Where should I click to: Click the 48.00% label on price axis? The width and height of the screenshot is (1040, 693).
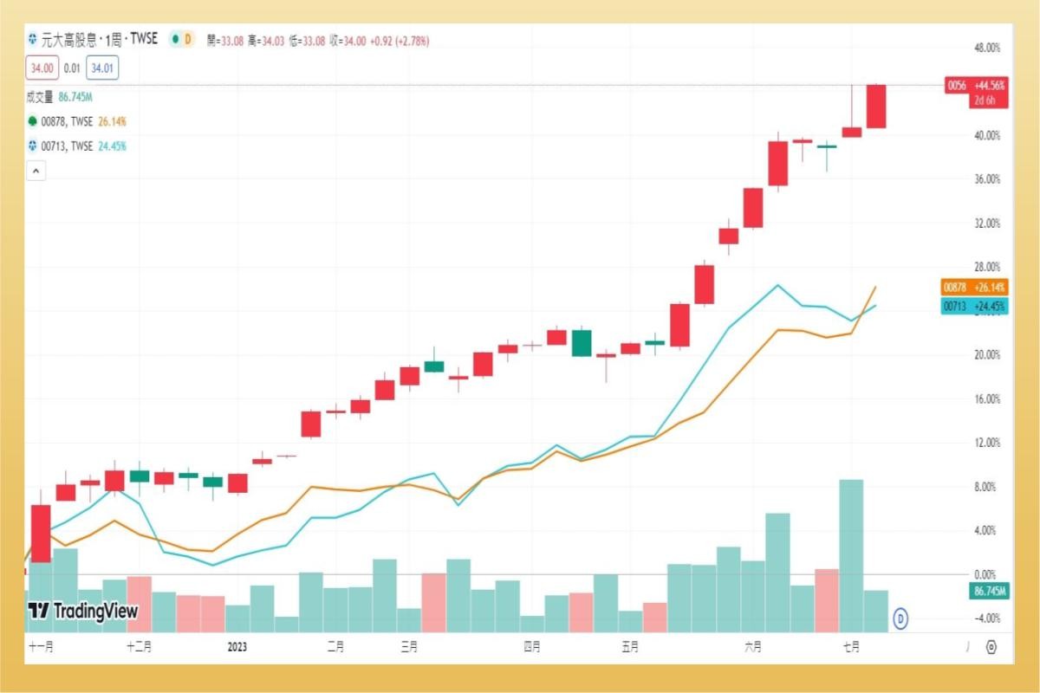coord(988,48)
